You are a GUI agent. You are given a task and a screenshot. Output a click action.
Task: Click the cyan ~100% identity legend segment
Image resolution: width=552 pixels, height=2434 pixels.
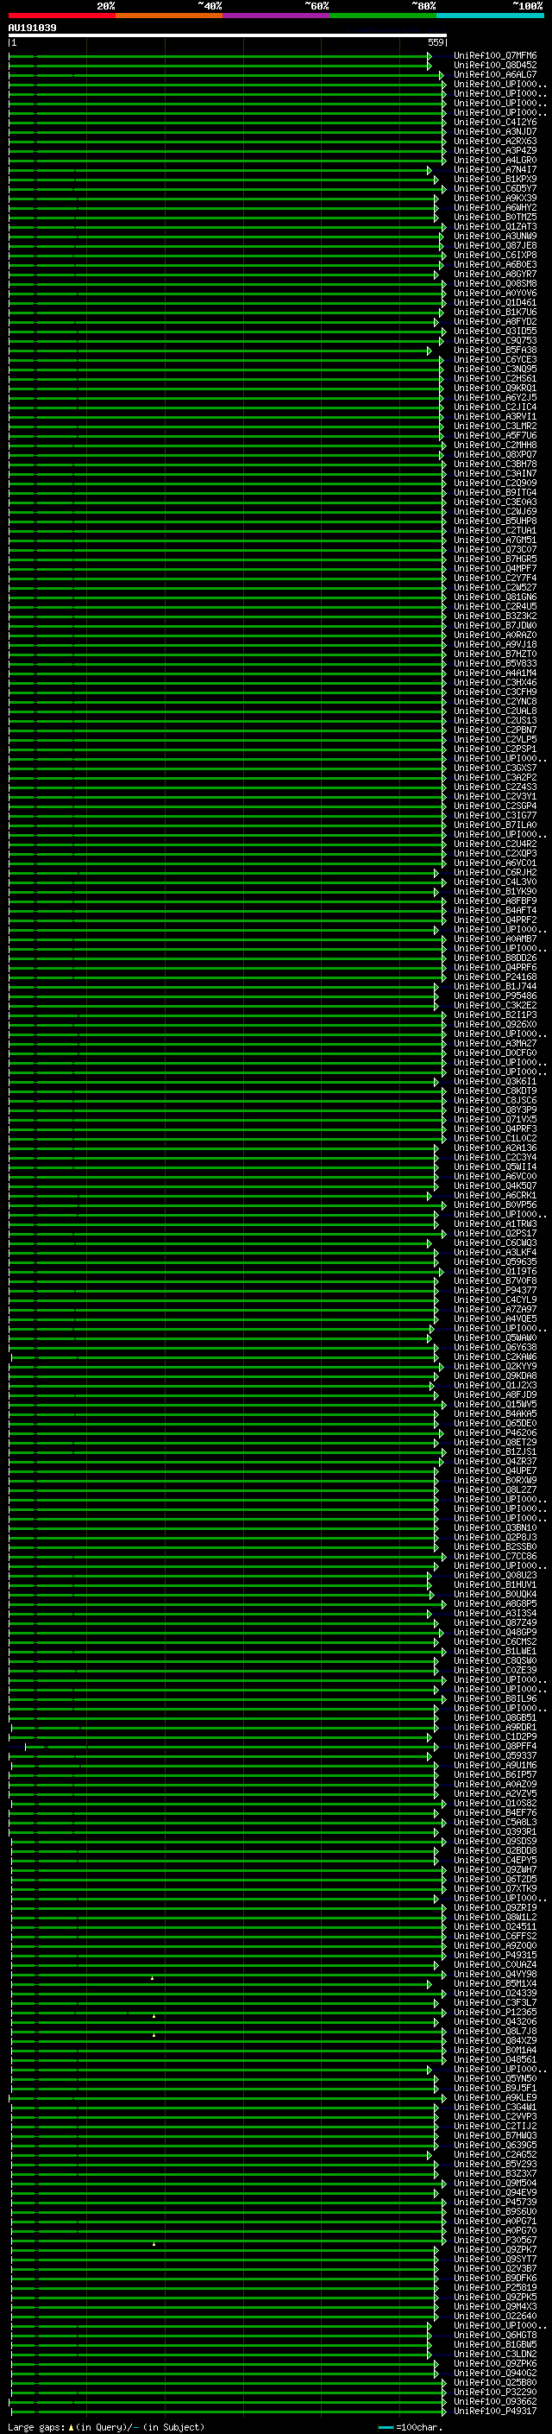490,16
